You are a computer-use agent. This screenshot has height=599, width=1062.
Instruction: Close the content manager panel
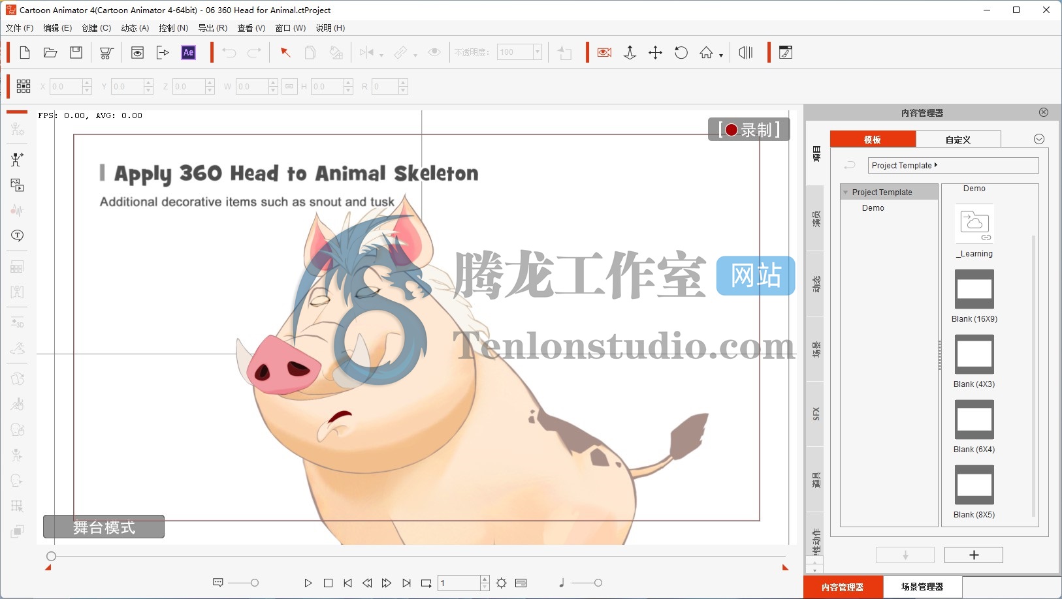pos(1044,112)
